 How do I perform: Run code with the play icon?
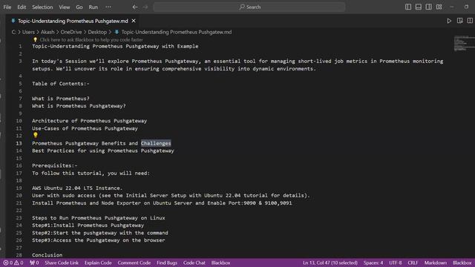click(449, 21)
